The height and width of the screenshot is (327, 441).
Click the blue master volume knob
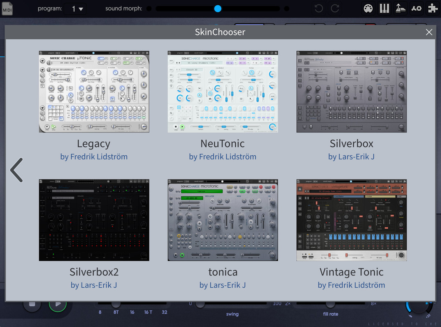point(419,307)
